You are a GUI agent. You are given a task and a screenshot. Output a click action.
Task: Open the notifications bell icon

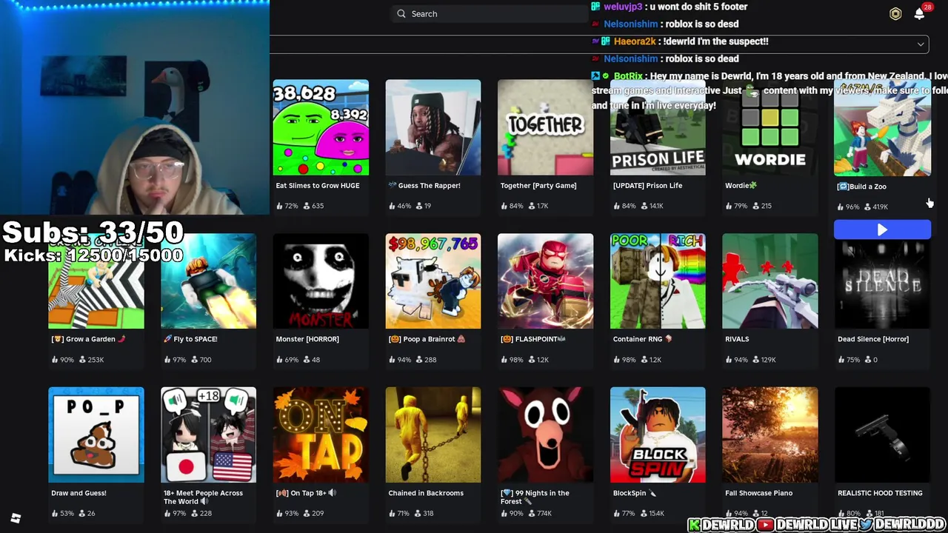pos(919,13)
